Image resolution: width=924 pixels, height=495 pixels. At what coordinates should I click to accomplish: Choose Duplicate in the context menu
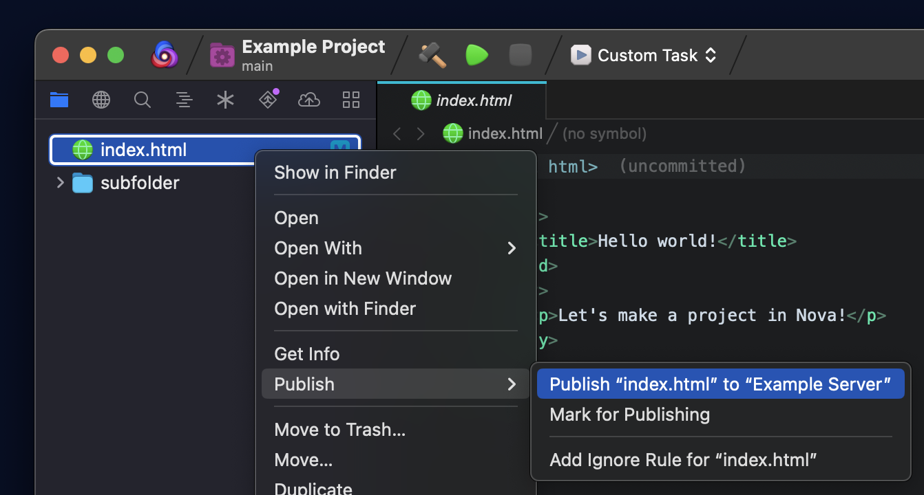(x=313, y=489)
